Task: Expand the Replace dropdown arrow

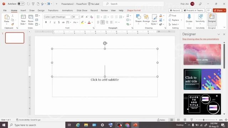Action: [x=181, y=20]
